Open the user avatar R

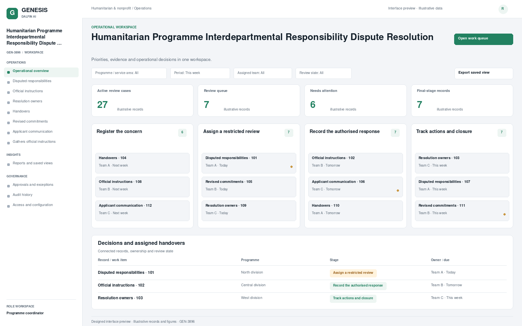[503, 9]
